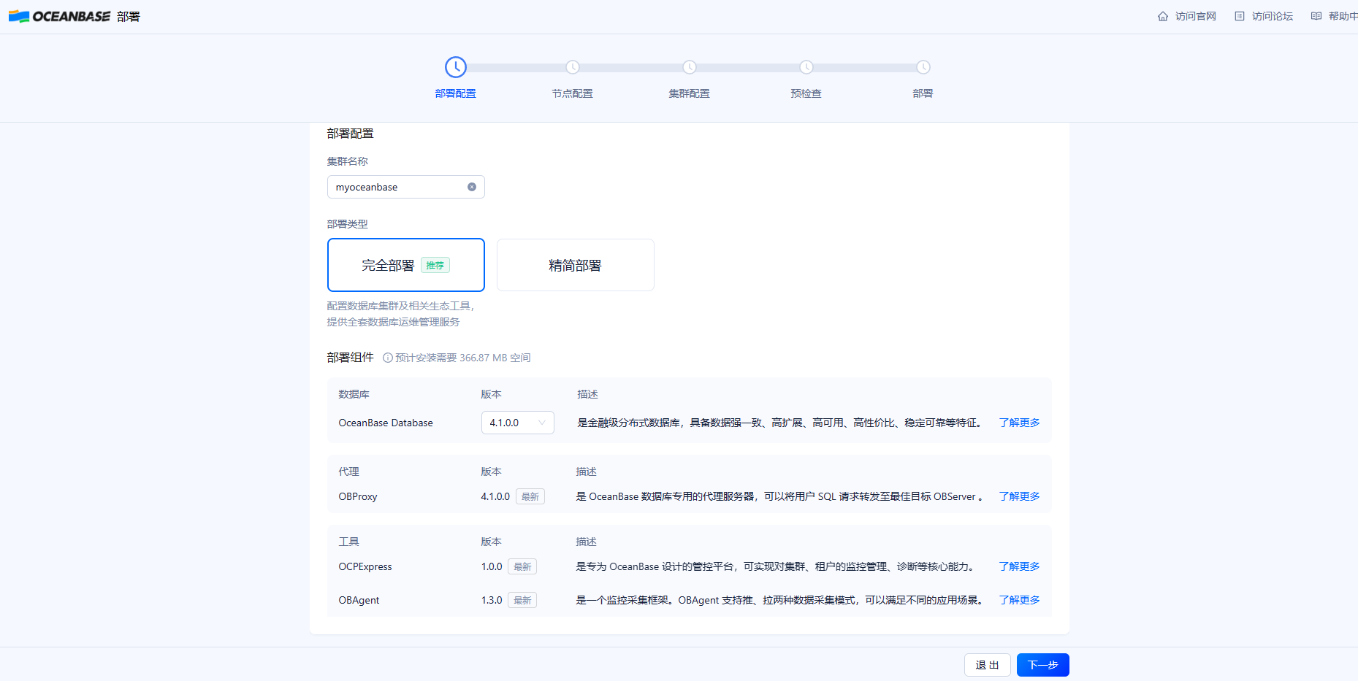The height and width of the screenshot is (681, 1358).
Task: Click the 最新 tag next to OBAgent
Action: click(522, 600)
